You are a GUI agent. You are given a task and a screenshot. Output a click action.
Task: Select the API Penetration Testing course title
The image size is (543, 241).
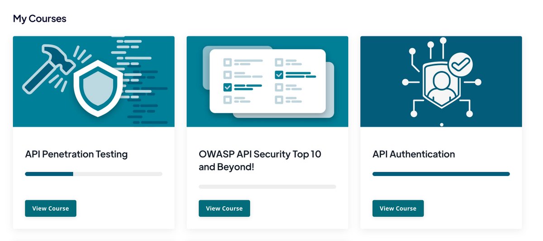pos(76,154)
